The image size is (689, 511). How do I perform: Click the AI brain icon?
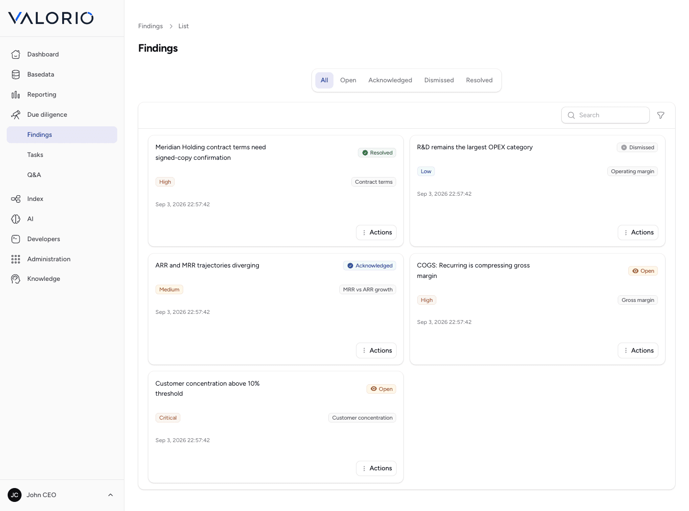point(16,219)
